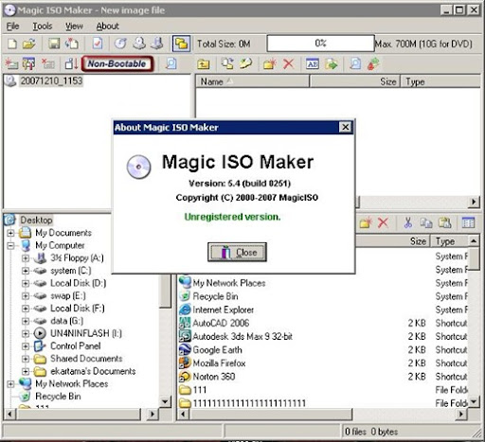The image size is (485, 442).
Task: Expand the Local Disk (D:) node
Action: pyautogui.click(x=26, y=283)
